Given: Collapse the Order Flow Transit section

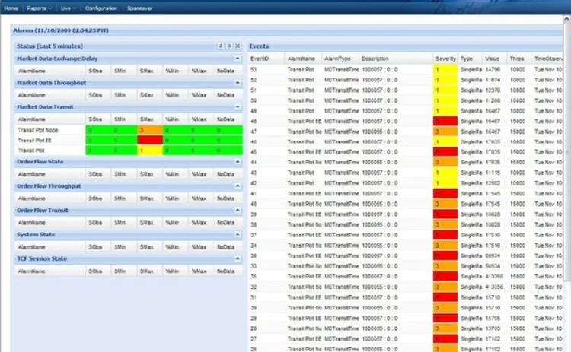Looking at the screenshot, I should (x=238, y=210).
